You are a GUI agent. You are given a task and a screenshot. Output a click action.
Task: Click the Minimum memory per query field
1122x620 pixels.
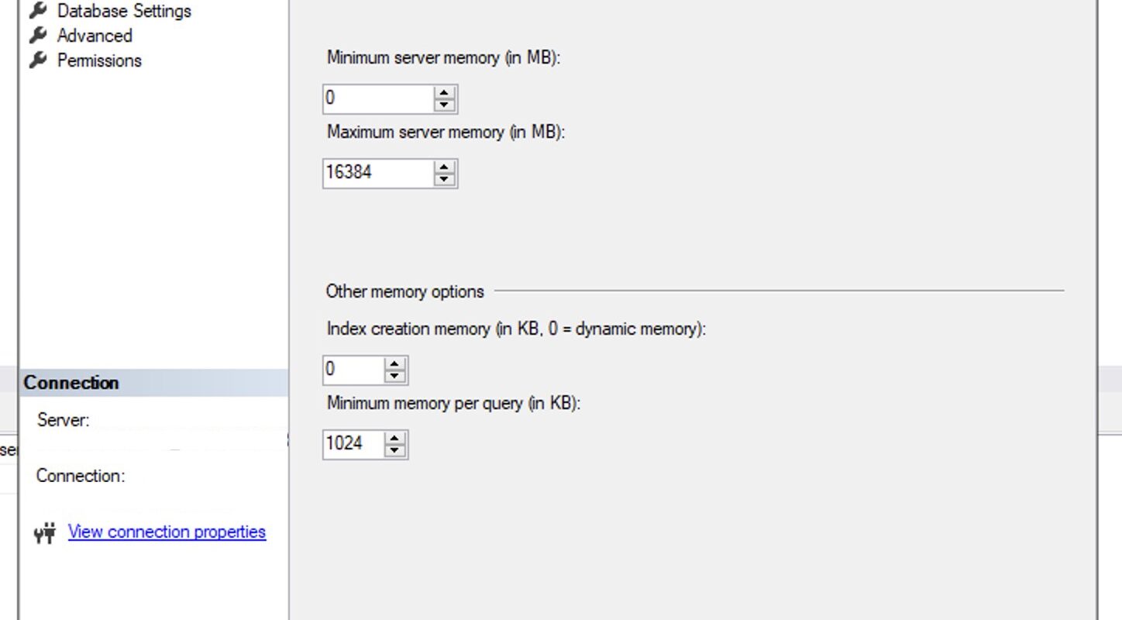tap(353, 444)
